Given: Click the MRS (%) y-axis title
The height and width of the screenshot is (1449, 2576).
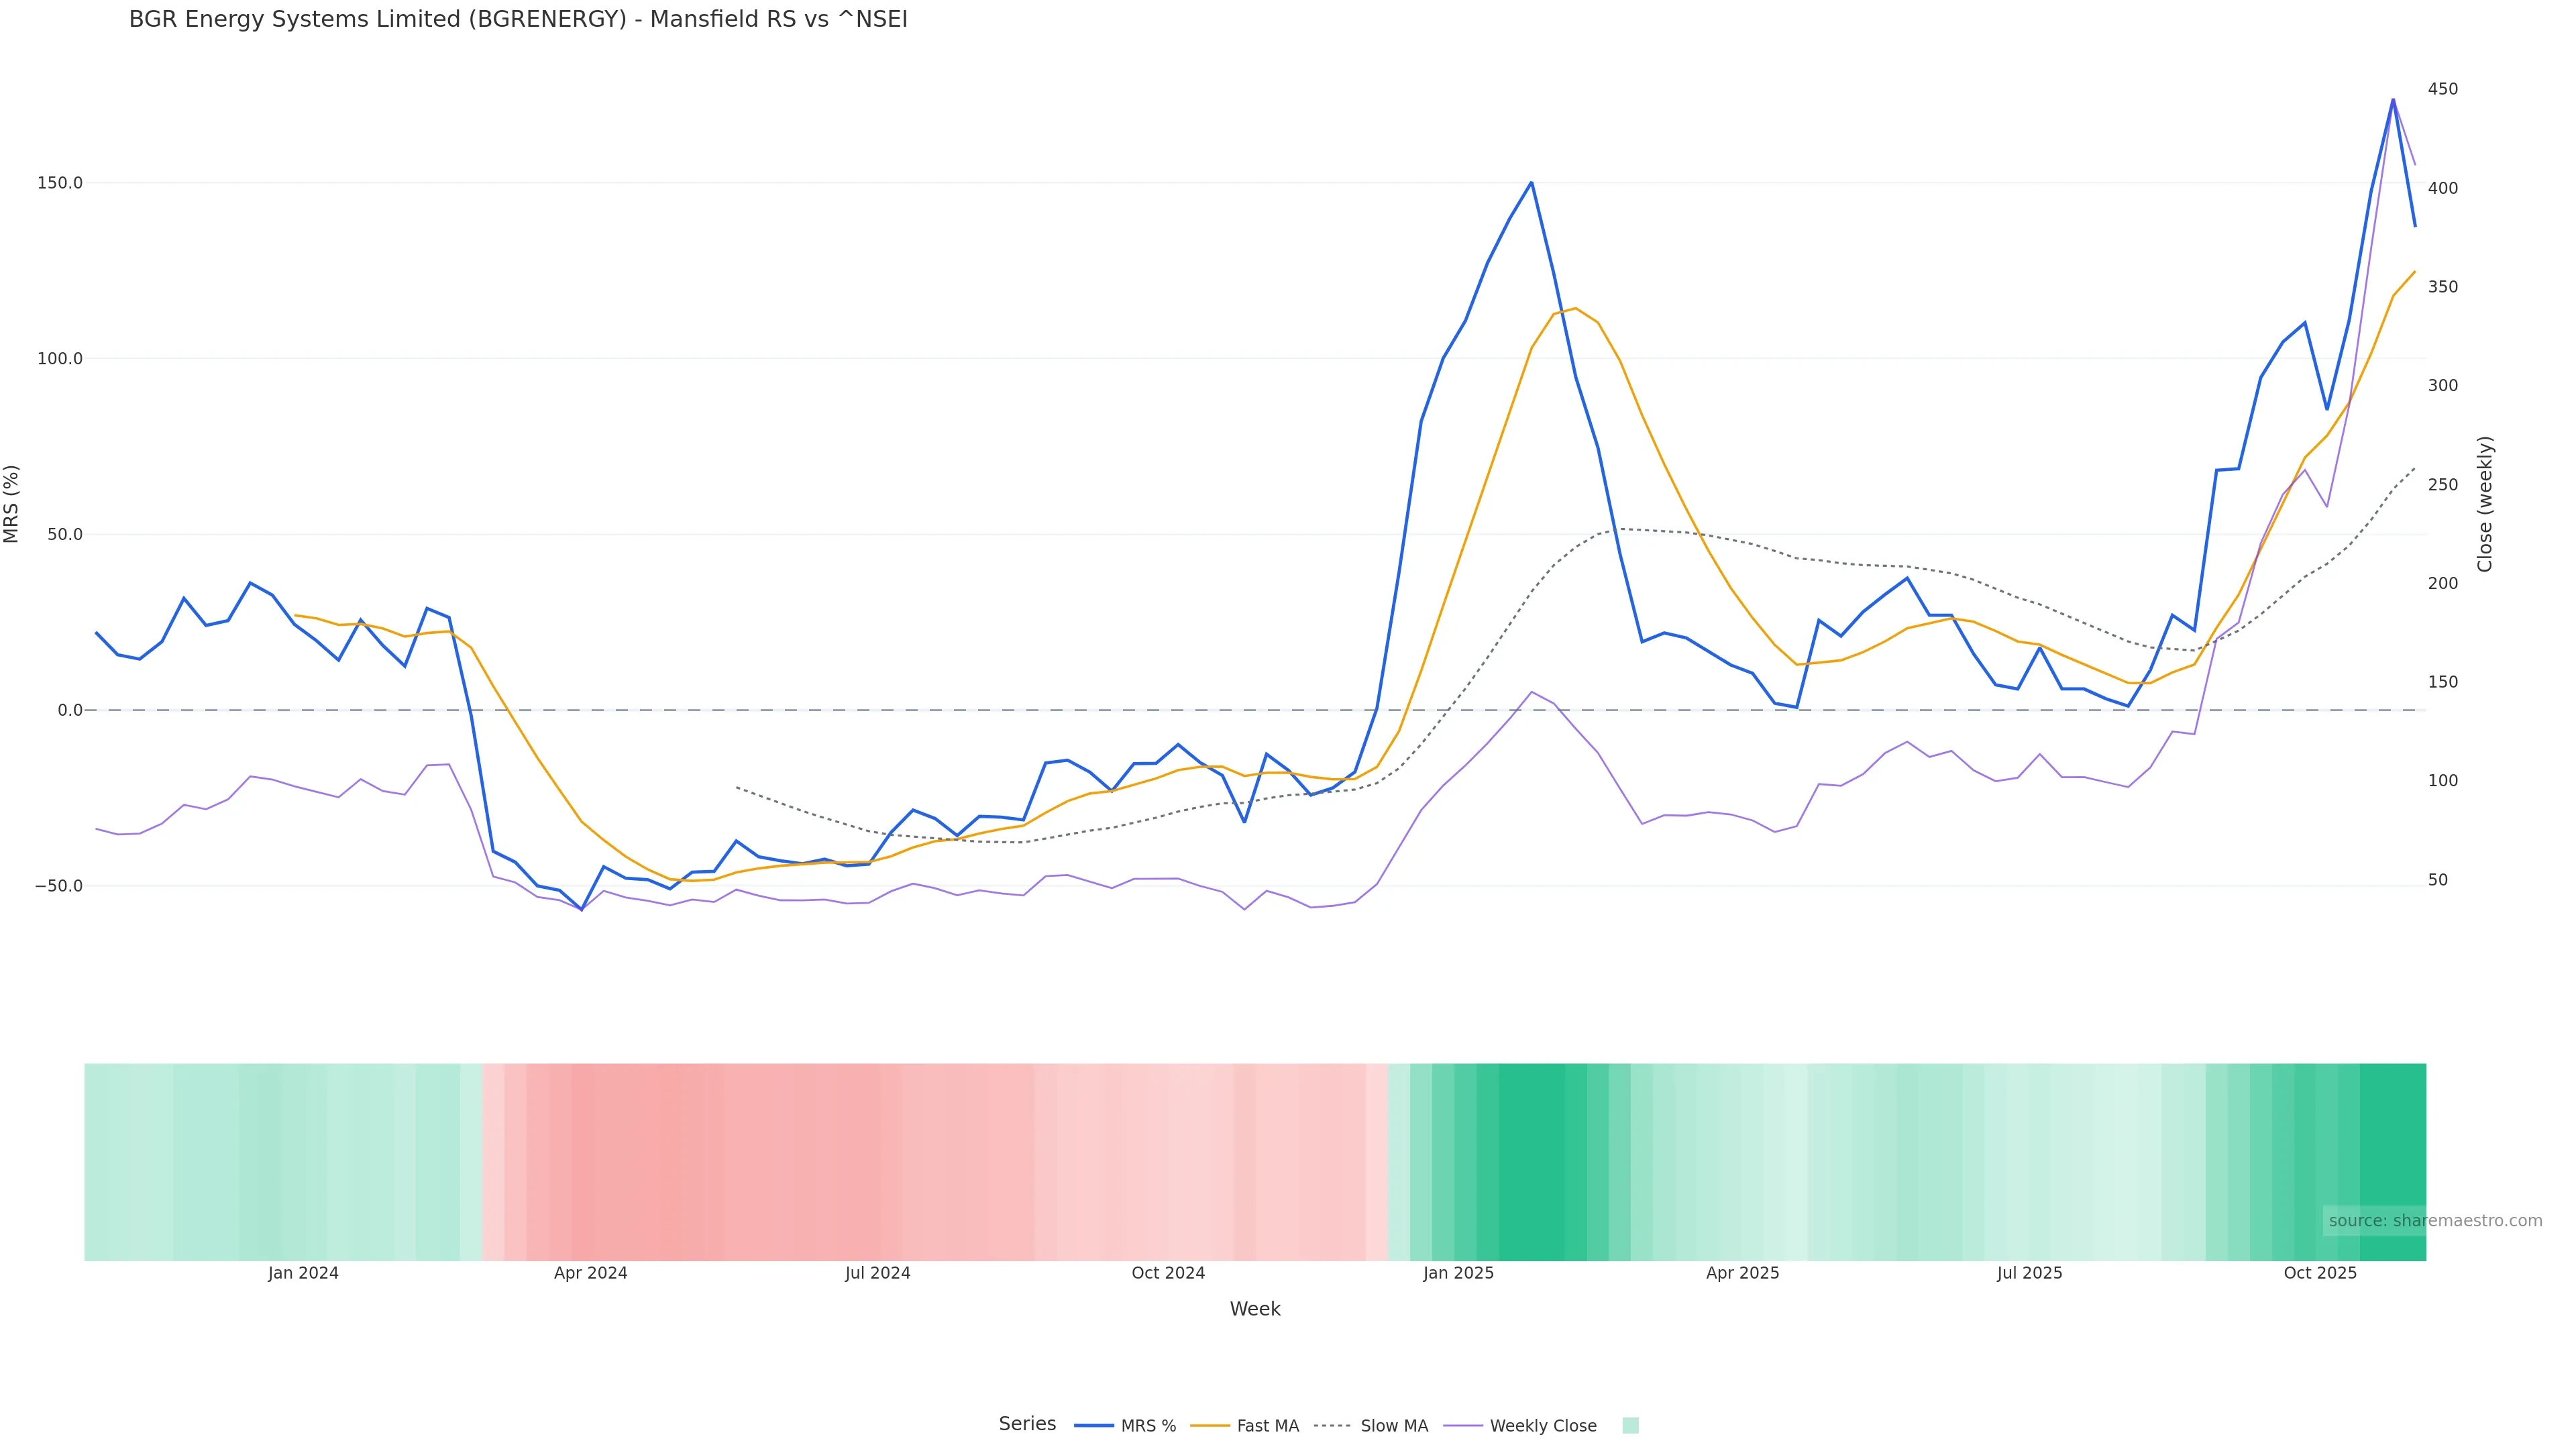Looking at the screenshot, I should 12,504.
